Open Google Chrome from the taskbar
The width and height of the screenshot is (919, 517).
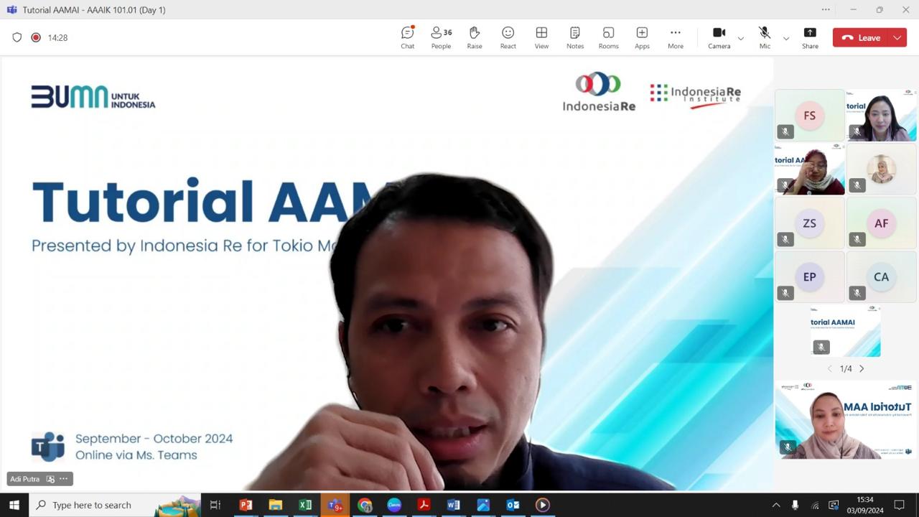coord(365,505)
